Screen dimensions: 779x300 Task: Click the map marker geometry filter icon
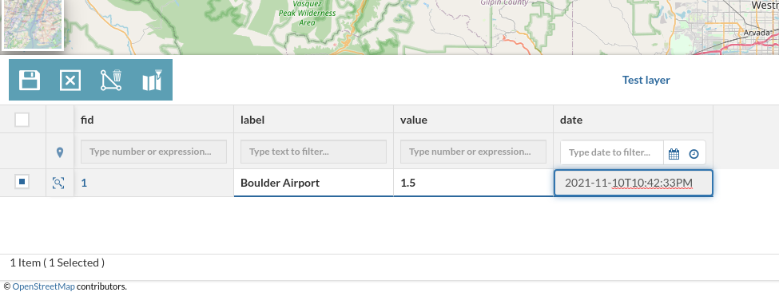point(60,152)
